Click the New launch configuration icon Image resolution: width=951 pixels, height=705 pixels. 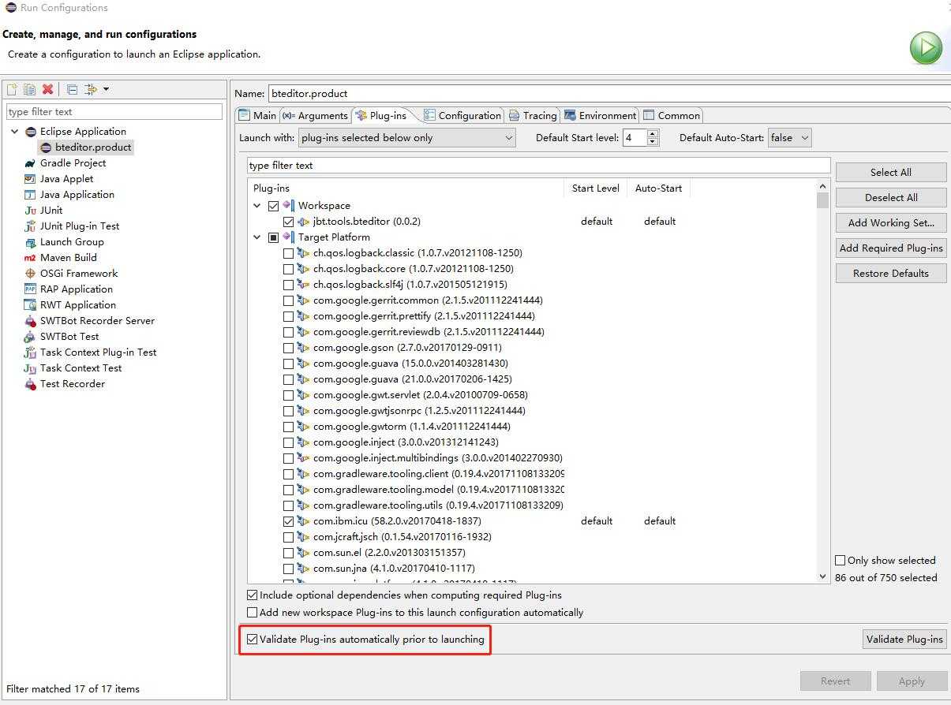click(12, 89)
